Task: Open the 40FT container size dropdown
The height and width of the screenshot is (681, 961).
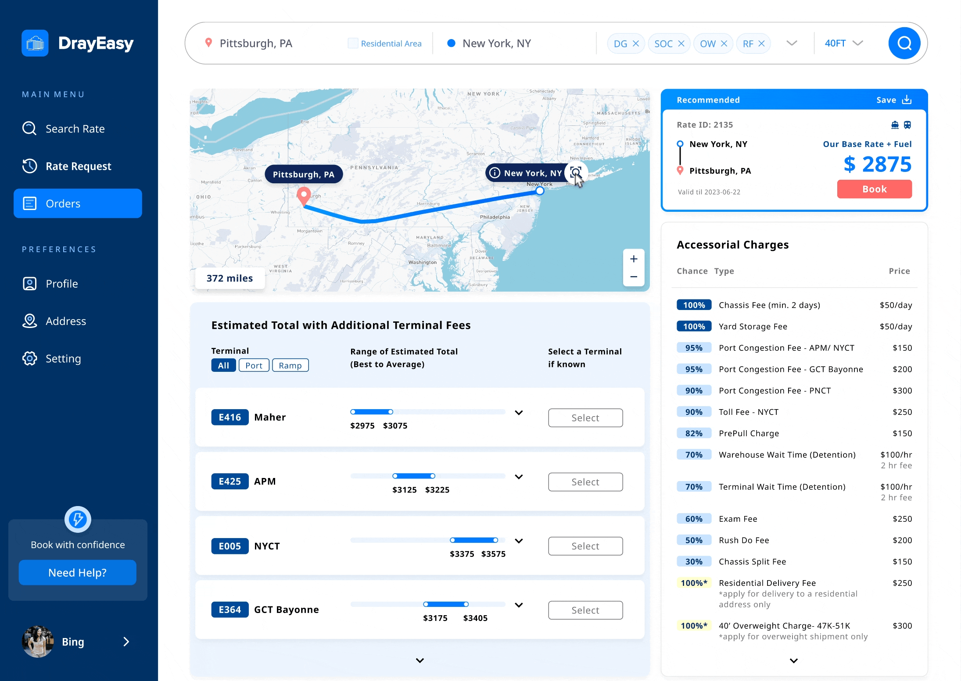Action: pyautogui.click(x=843, y=43)
